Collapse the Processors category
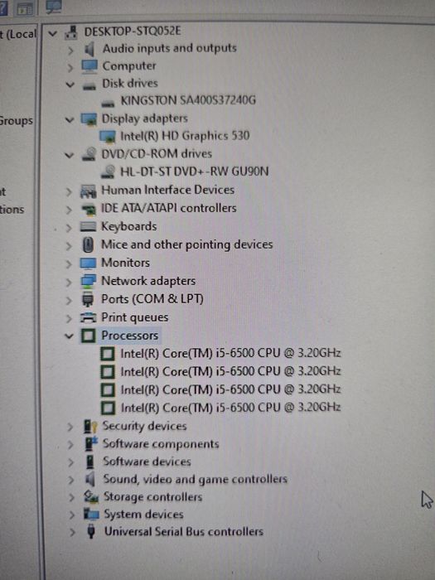This screenshot has height=580, width=435. point(69,336)
